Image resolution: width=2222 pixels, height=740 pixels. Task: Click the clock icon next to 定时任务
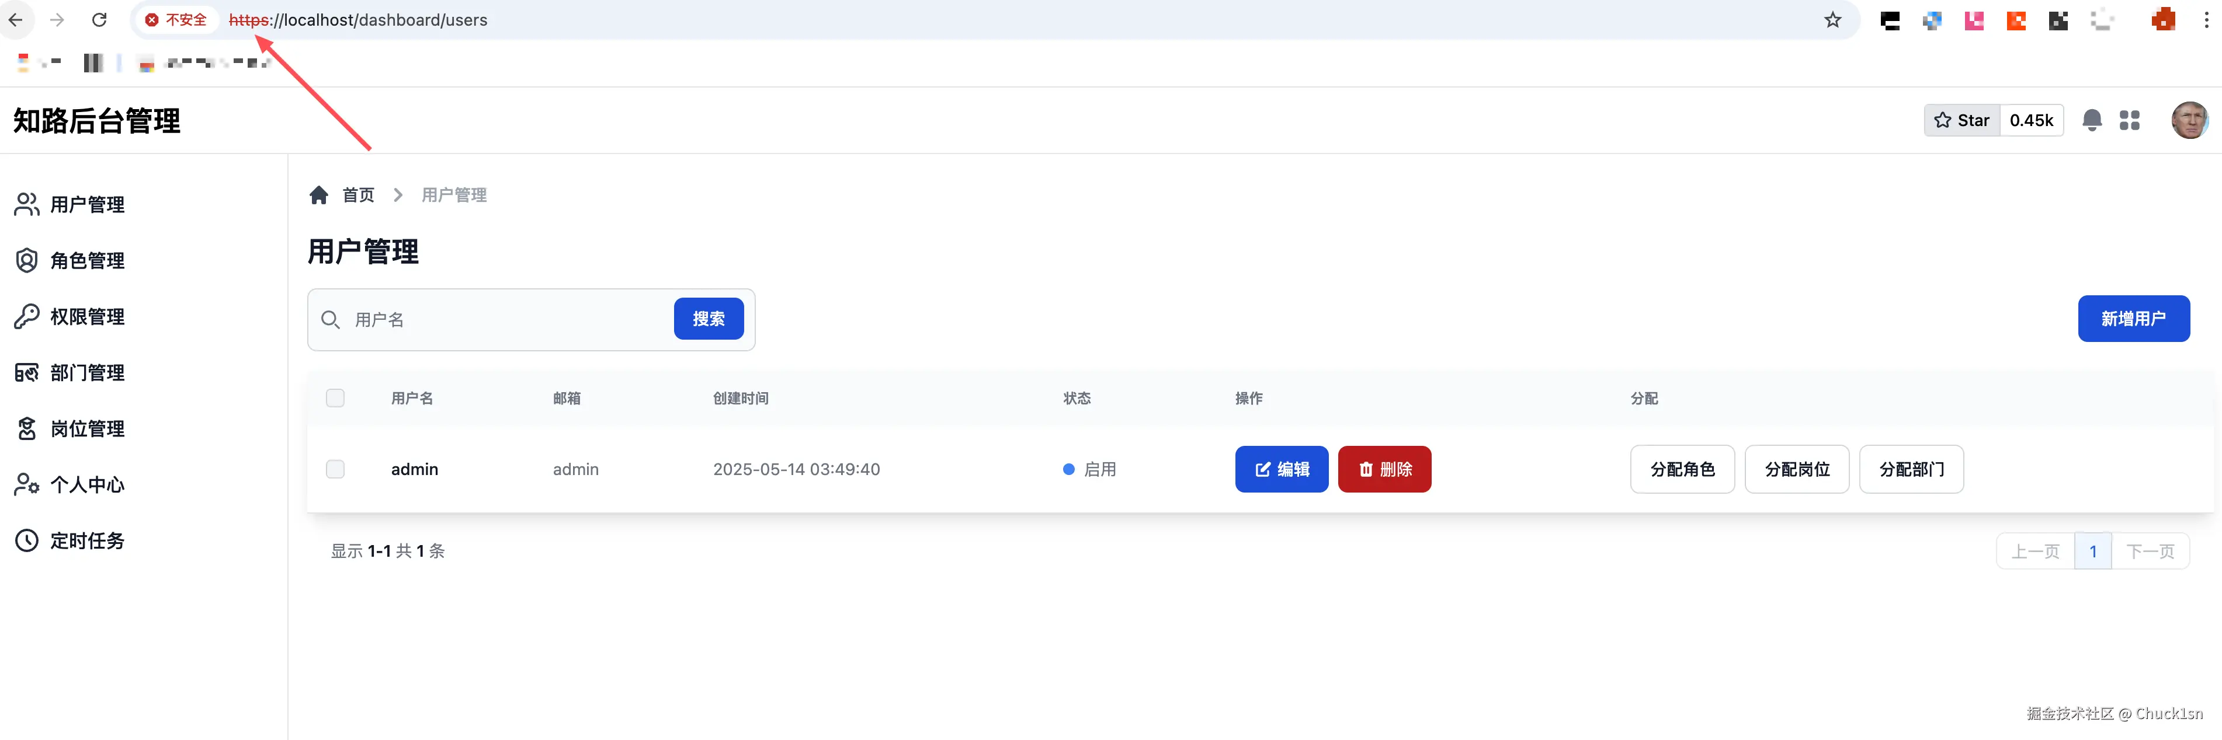[26, 540]
